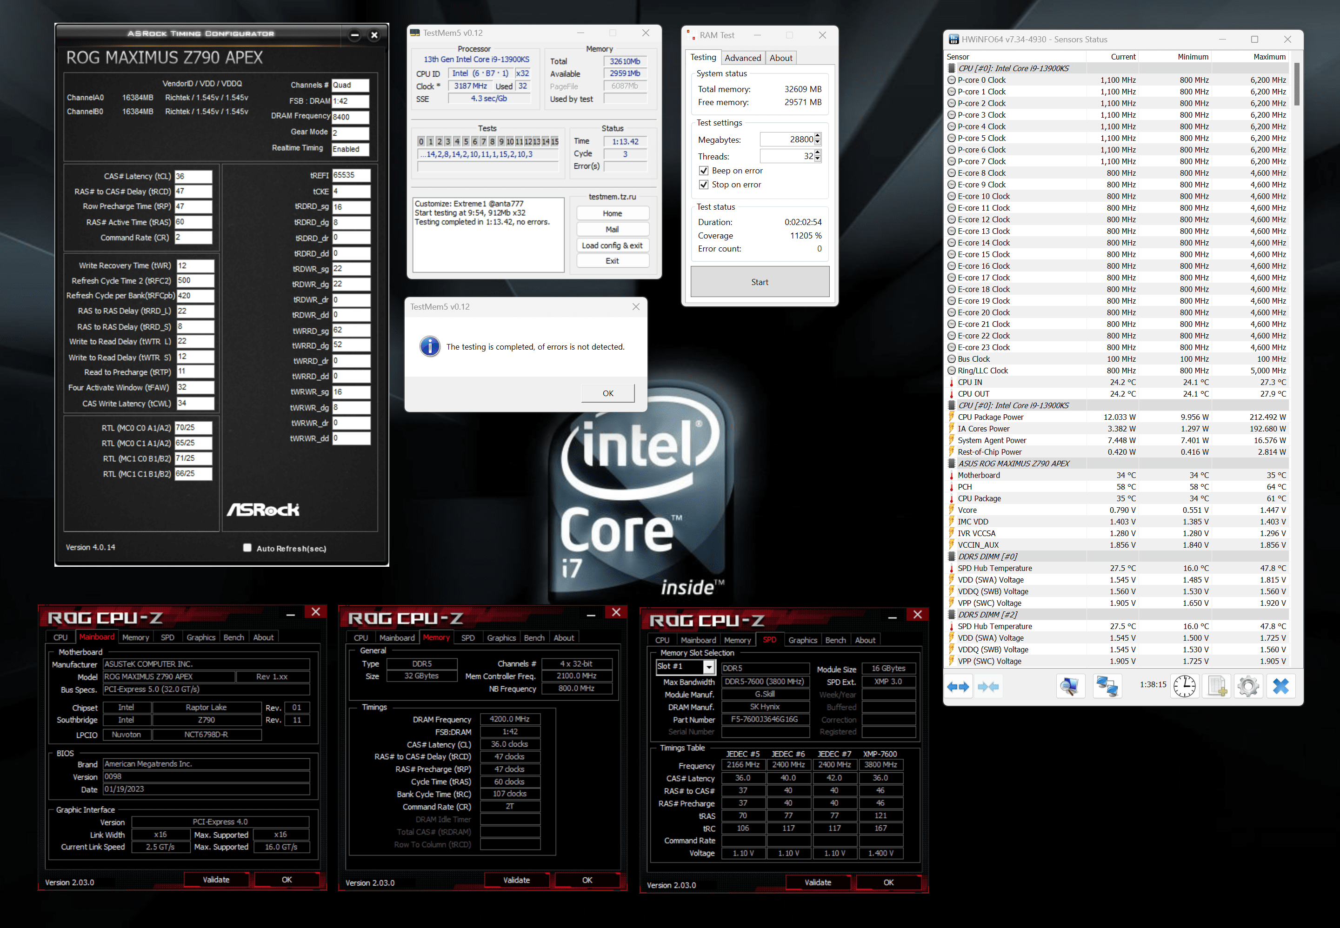Click Validate in CPU-Z Mainboard window

click(216, 880)
